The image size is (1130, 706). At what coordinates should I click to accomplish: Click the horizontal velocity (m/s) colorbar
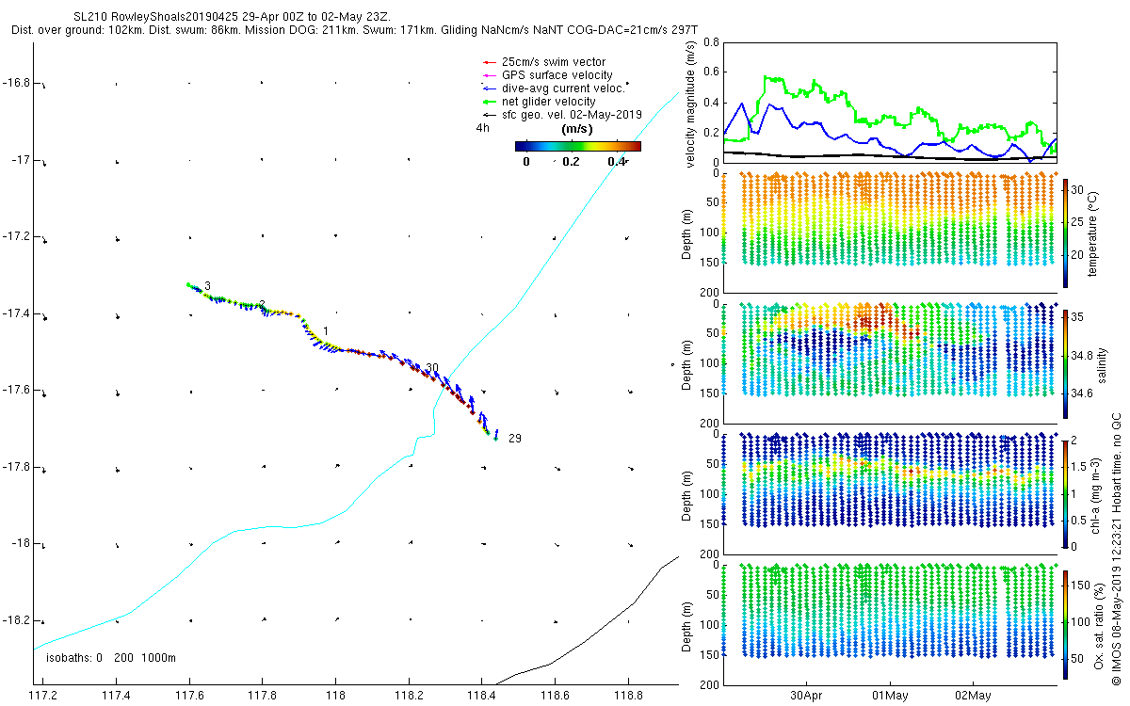(x=578, y=146)
